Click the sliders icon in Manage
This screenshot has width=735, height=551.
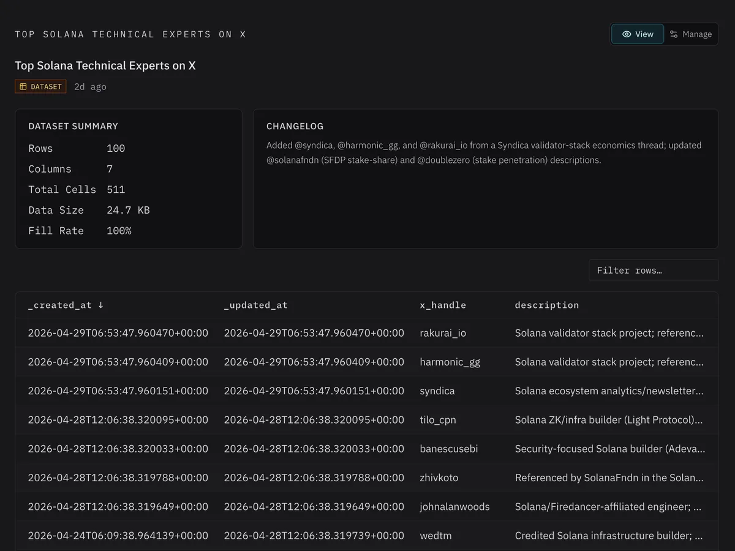coord(674,34)
